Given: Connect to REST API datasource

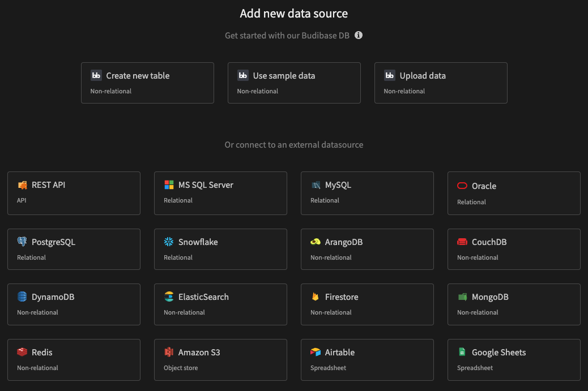Looking at the screenshot, I should (x=74, y=194).
